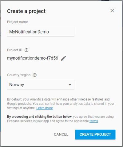123x147 pixels.
Task: Open the applicable terms link
Action: pyautogui.click(x=94, y=121)
